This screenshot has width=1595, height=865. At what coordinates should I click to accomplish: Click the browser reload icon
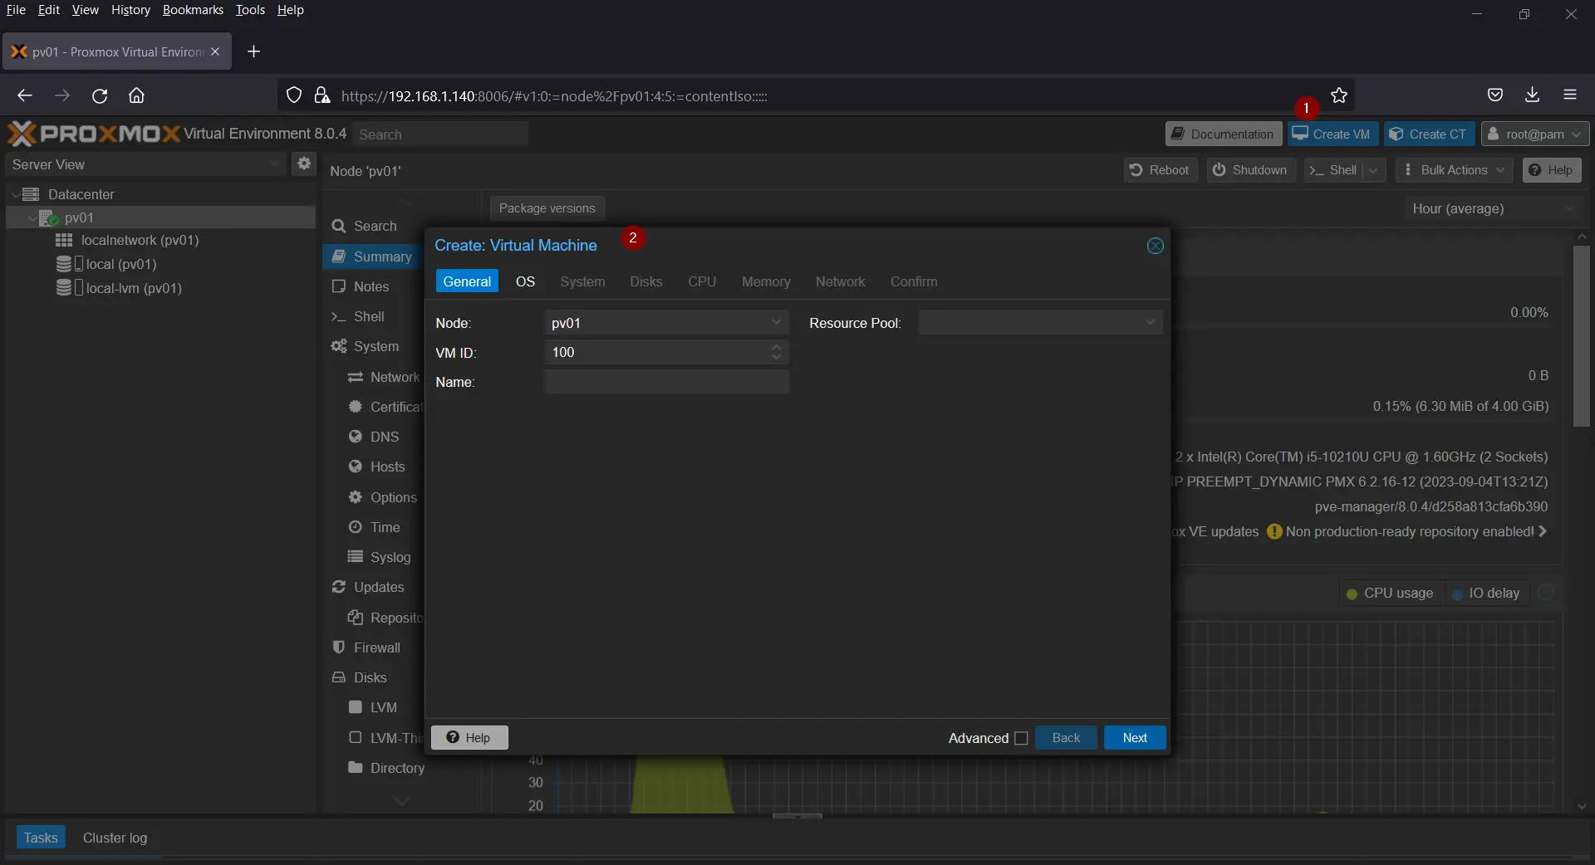tap(100, 95)
